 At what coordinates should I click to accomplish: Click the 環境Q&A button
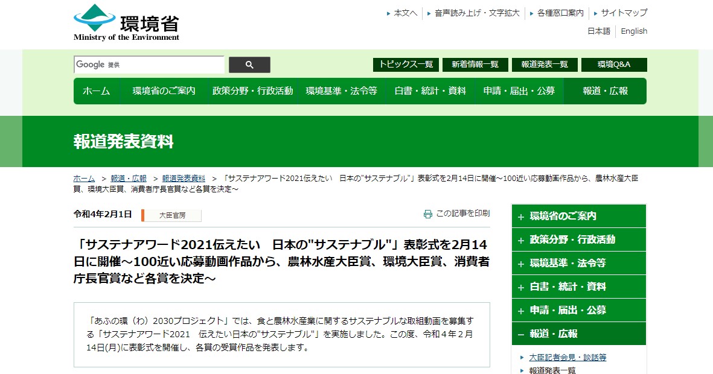click(613, 64)
